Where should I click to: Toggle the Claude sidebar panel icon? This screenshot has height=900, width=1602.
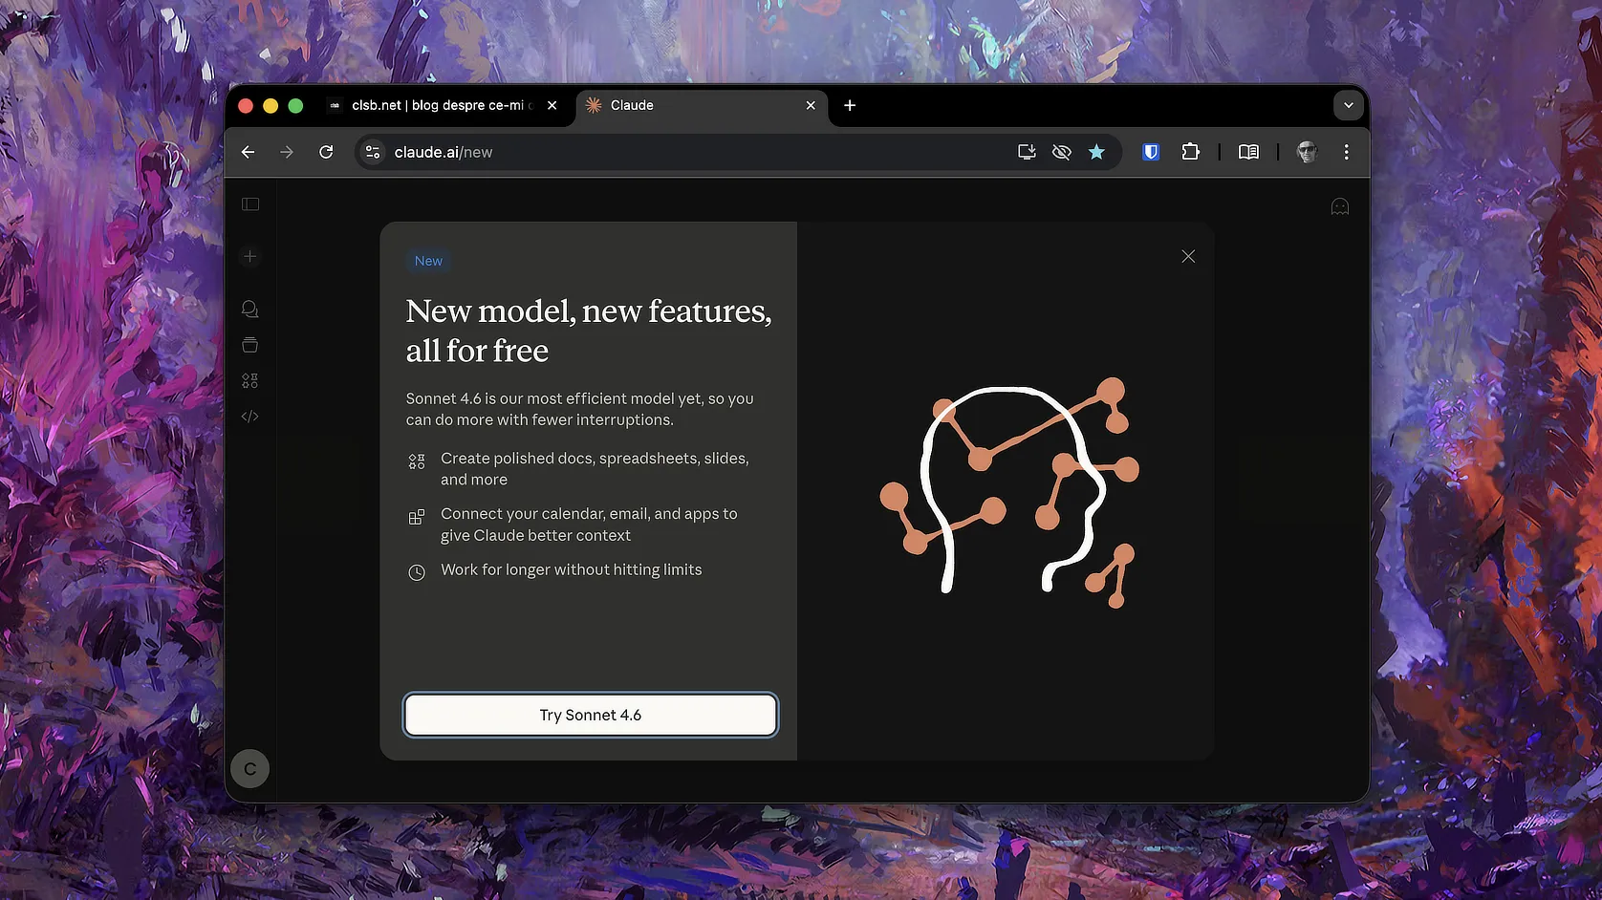point(250,204)
